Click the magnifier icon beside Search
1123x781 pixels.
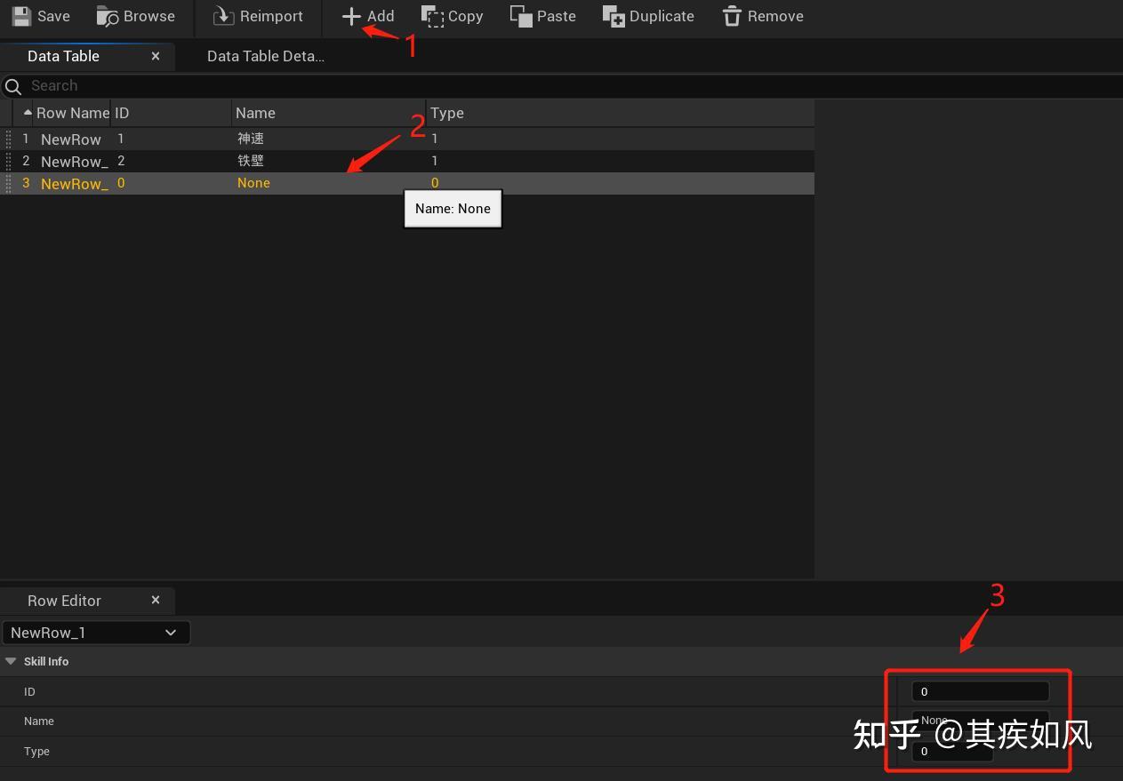(x=12, y=85)
